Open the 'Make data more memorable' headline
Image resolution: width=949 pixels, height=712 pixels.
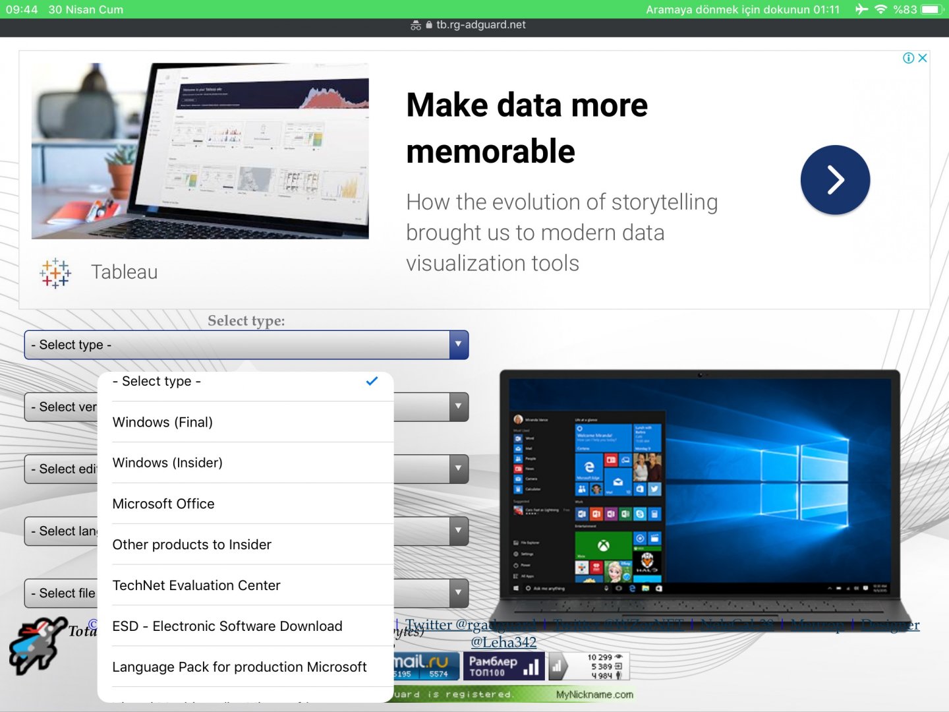(x=527, y=128)
